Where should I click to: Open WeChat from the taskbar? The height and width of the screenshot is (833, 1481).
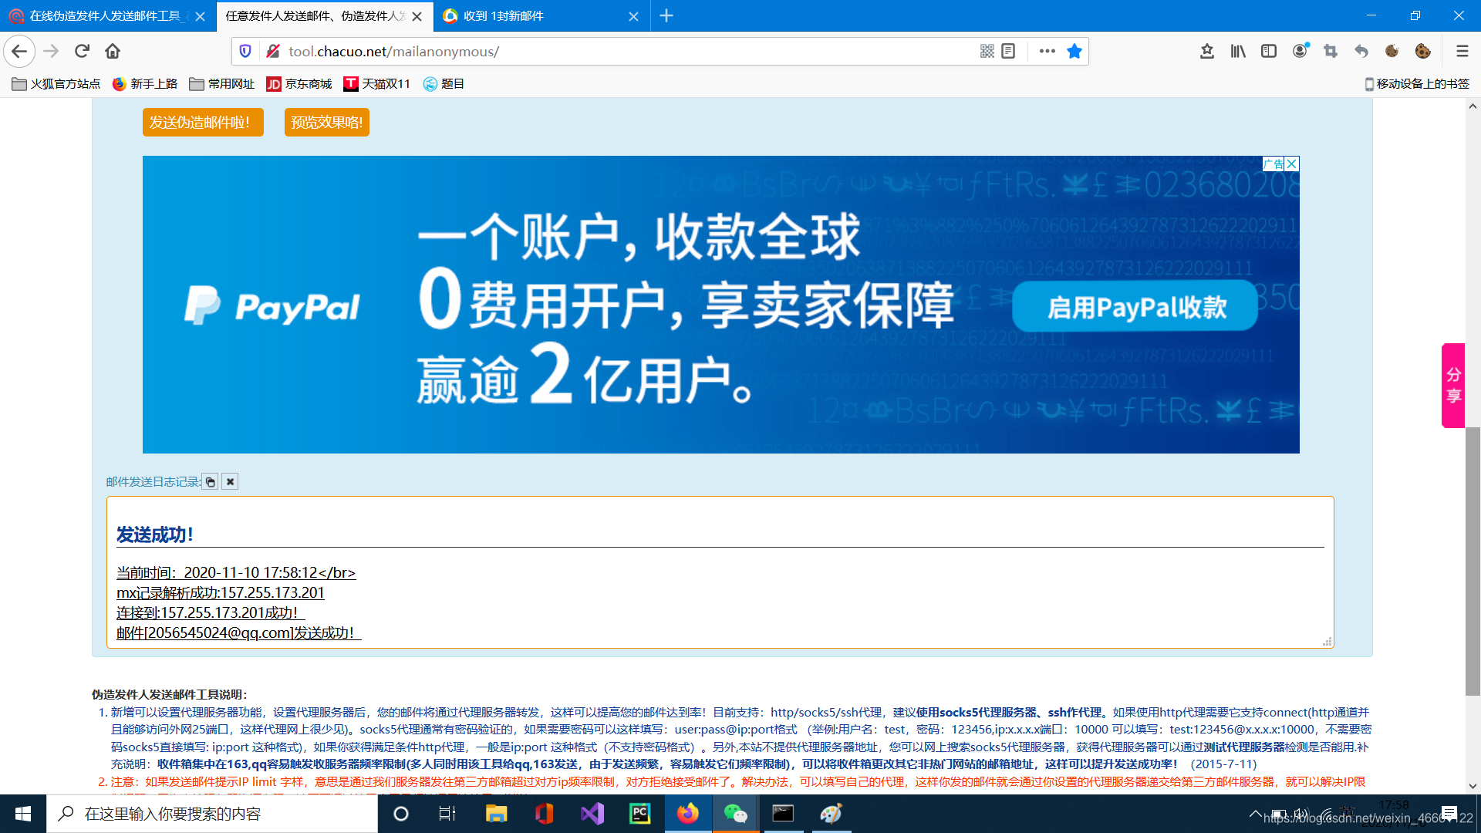pos(736,814)
